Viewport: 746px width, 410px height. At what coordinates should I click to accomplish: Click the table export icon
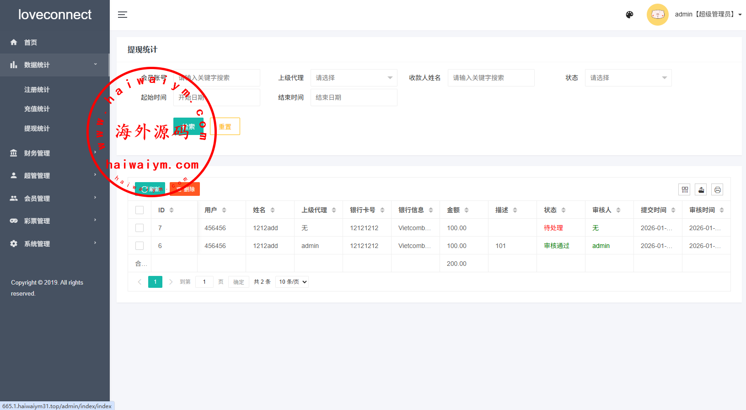(701, 189)
